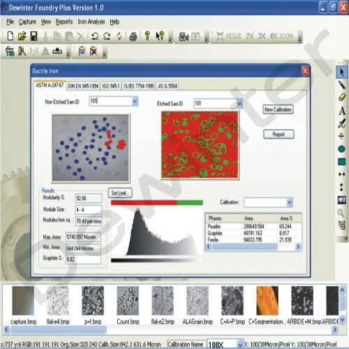
Task: Select the Count.bmp thumbnail
Action: pyautogui.click(x=128, y=305)
